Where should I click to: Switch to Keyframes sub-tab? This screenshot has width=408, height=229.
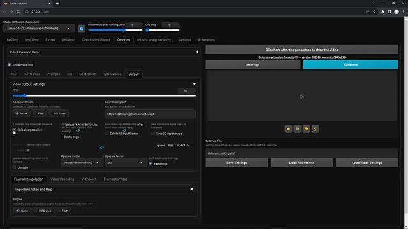coord(33,74)
